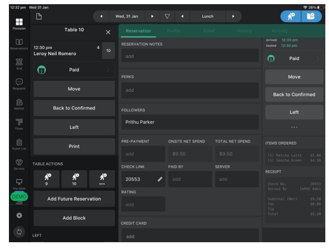Open more table actions ellipsis
Image resolution: width=329 pixels, height=248 pixels.
pyautogui.click(x=101, y=179)
